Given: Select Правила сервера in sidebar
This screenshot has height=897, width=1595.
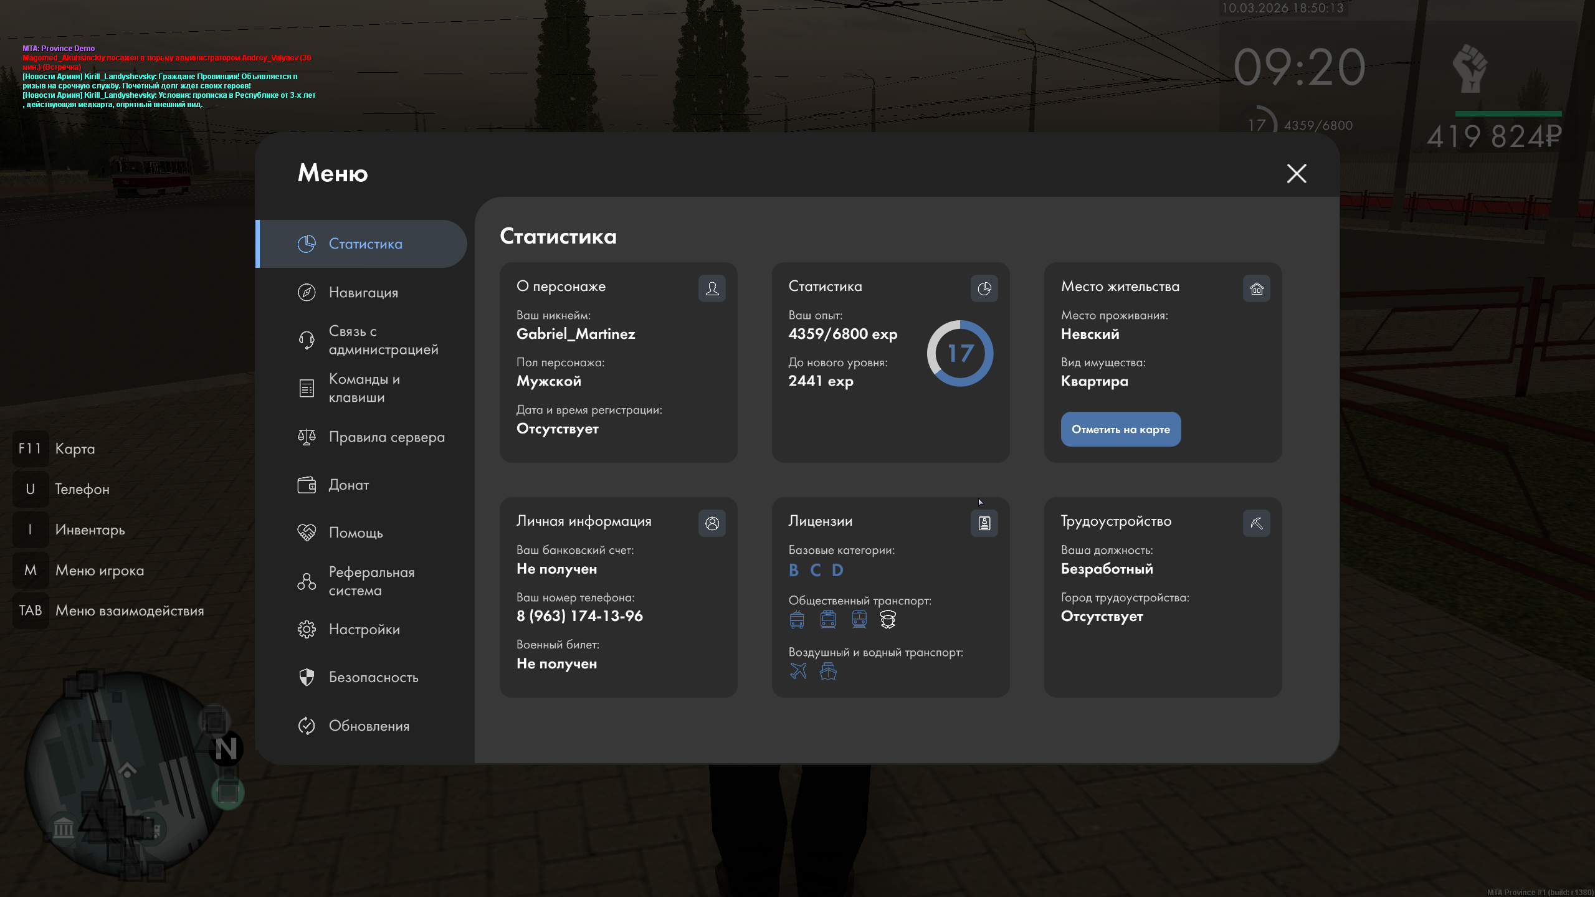Looking at the screenshot, I should point(386,437).
